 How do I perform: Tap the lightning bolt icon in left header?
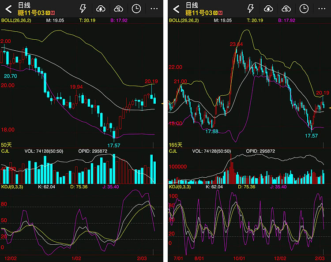83,9
